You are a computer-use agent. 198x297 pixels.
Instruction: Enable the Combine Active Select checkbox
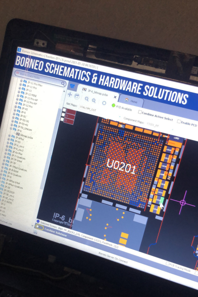click(x=140, y=112)
